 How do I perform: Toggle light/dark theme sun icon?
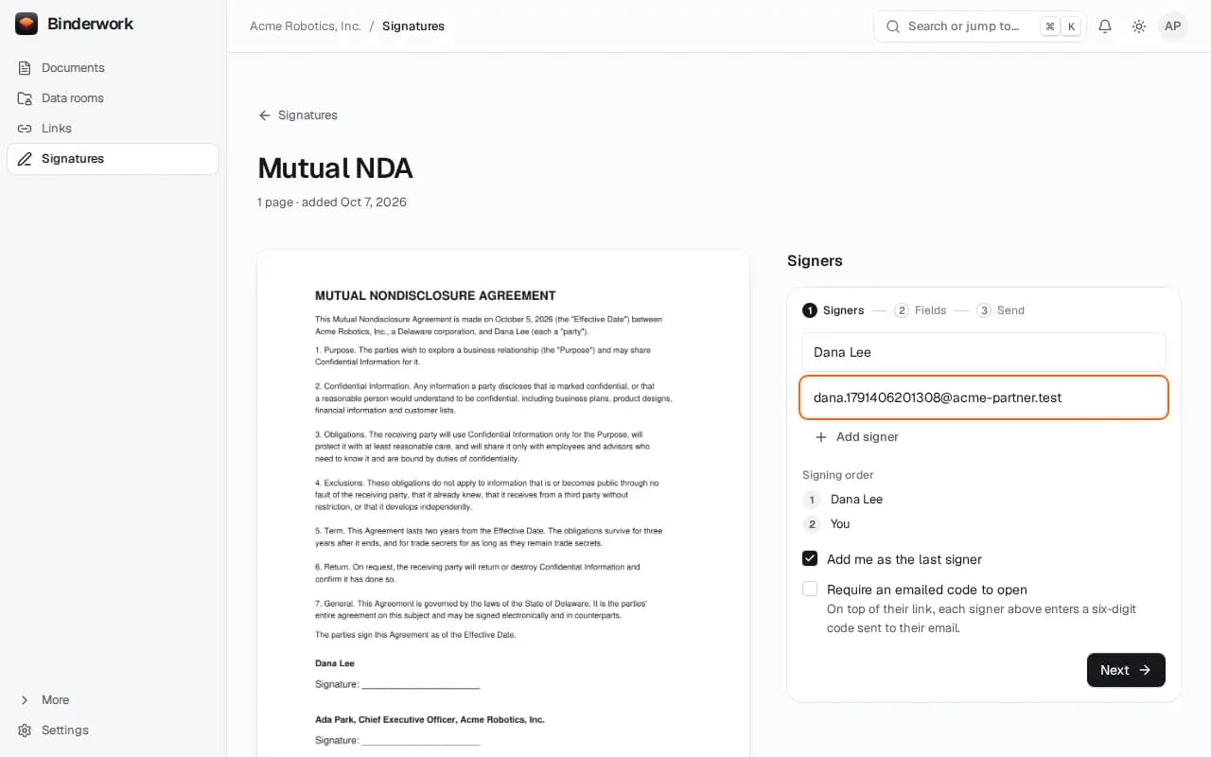click(x=1139, y=26)
